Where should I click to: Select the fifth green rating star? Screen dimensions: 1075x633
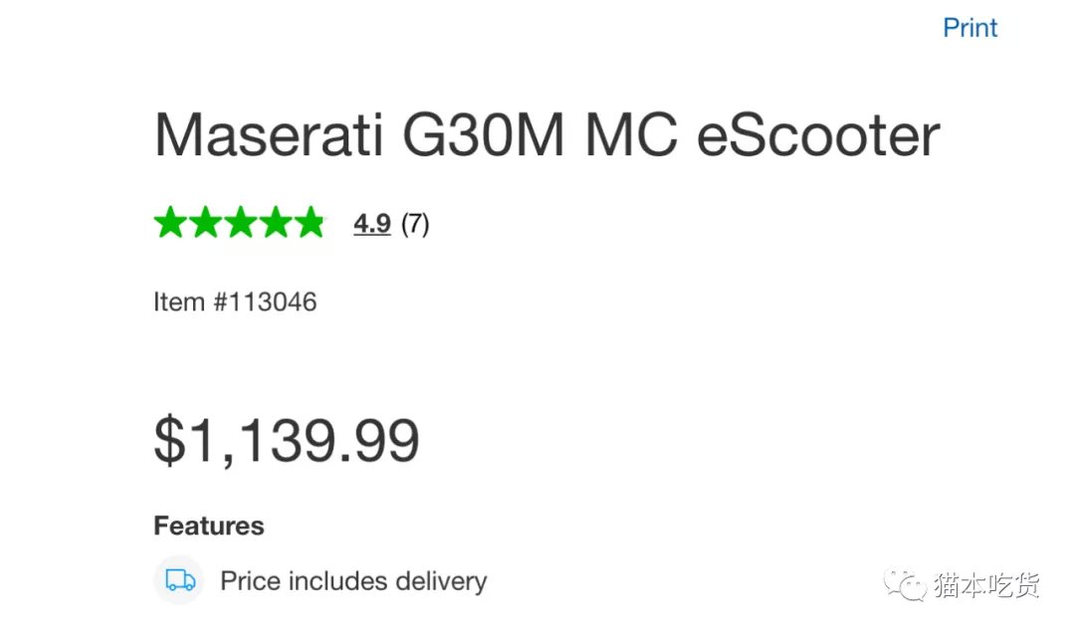click(x=311, y=222)
